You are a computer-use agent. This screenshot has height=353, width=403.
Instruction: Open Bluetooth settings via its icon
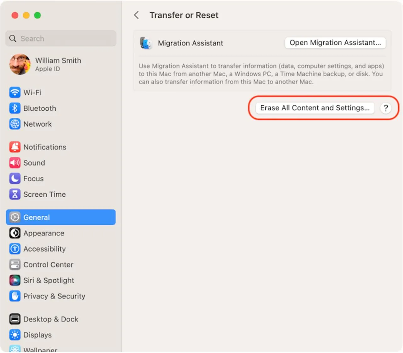coord(15,108)
